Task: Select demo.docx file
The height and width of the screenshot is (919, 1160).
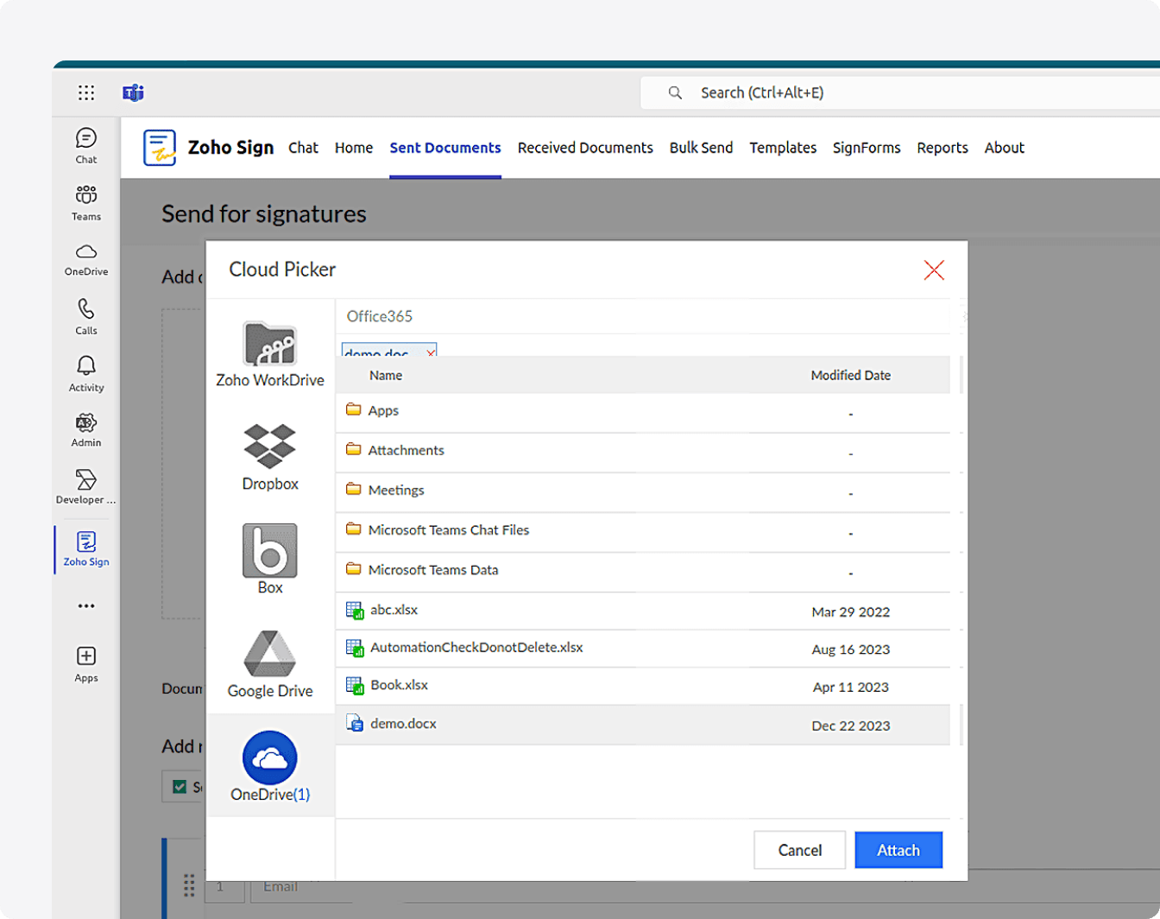Action: click(x=643, y=725)
